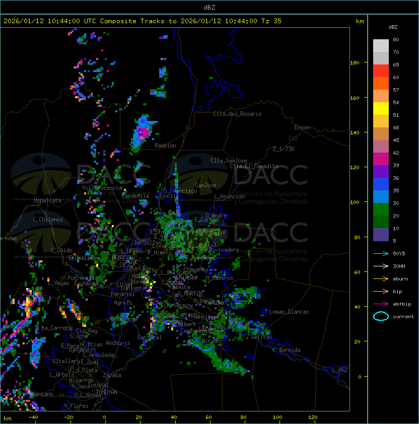419x424 pixels.
Task: Click the 'Villavicencio' map label
Action: pyautogui.click(x=102, y=188)
